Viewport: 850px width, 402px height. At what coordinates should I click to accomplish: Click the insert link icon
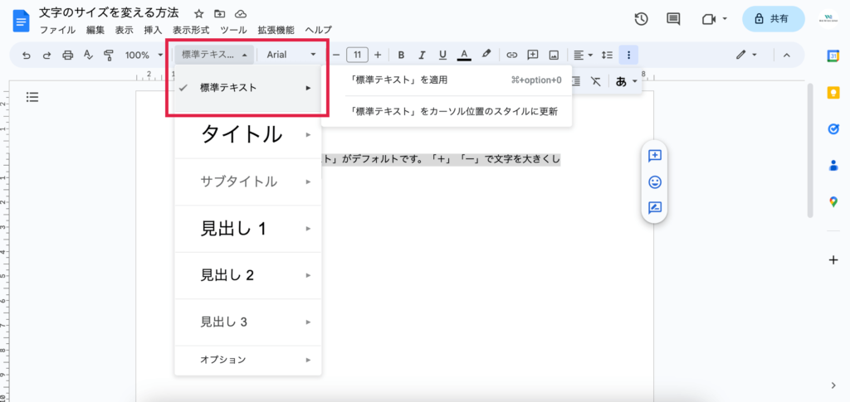click(x=512, y=56)
